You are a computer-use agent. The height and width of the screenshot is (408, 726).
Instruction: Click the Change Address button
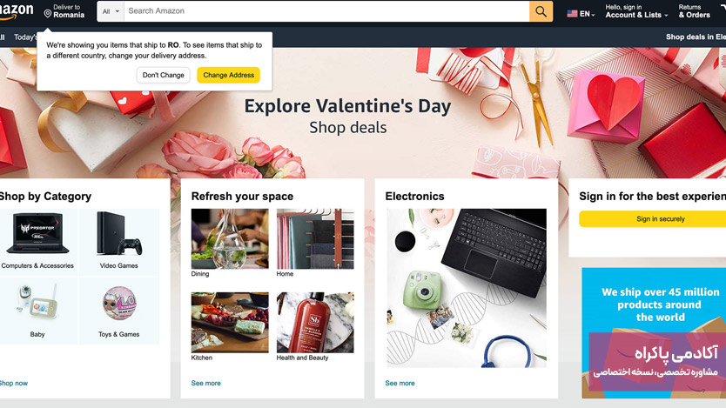click(x=229, y=75)
